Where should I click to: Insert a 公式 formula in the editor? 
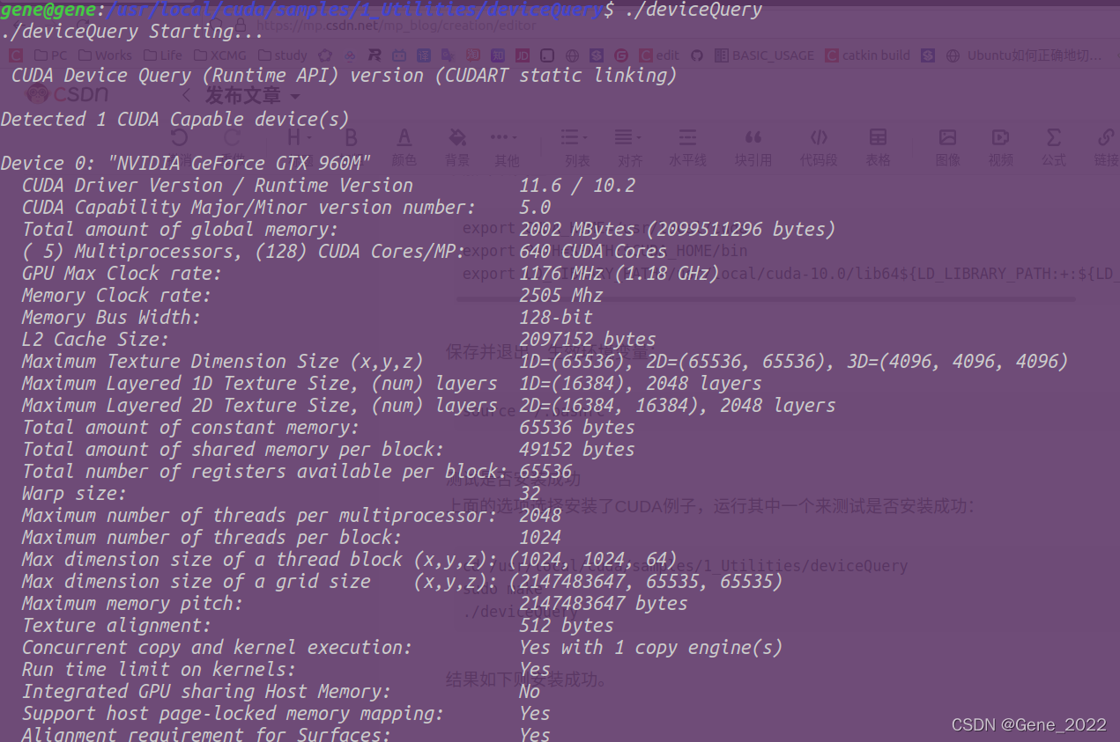coord(1053,146)
